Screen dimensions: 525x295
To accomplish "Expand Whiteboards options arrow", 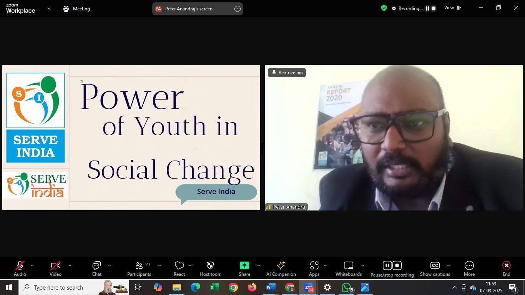I will [362, 265].
